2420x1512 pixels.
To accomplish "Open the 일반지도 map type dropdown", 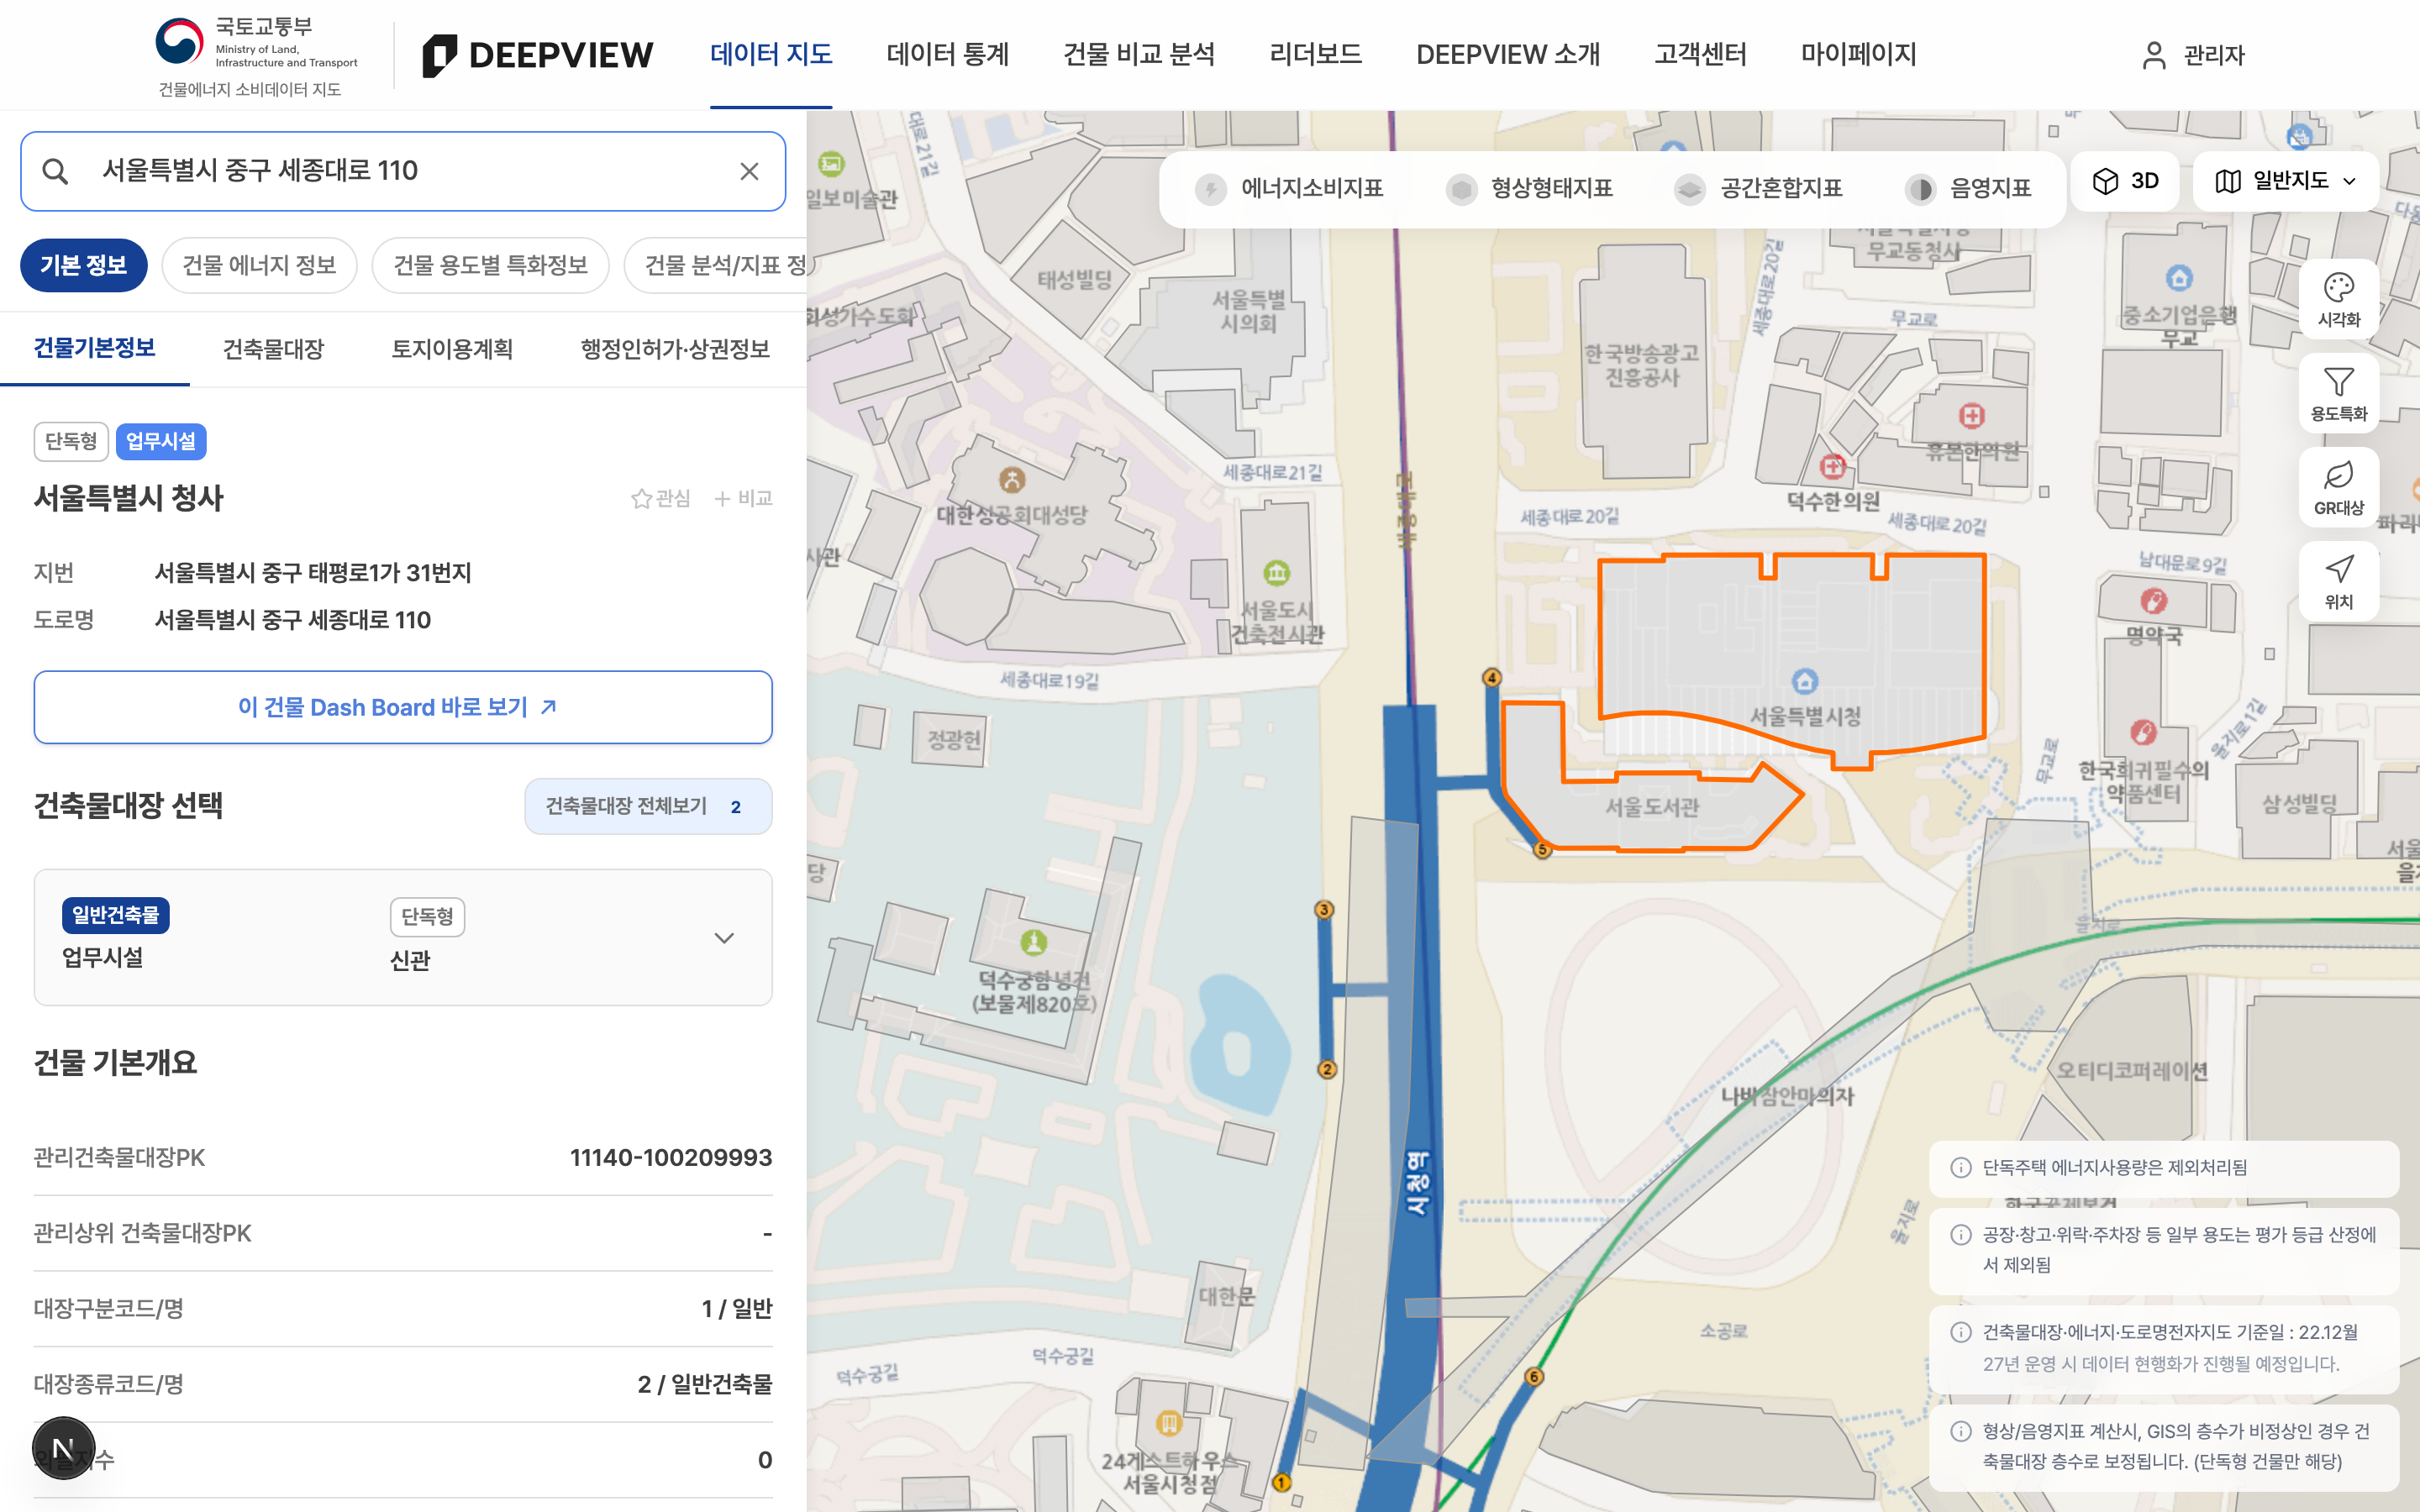I will [x=2286, y=181].
